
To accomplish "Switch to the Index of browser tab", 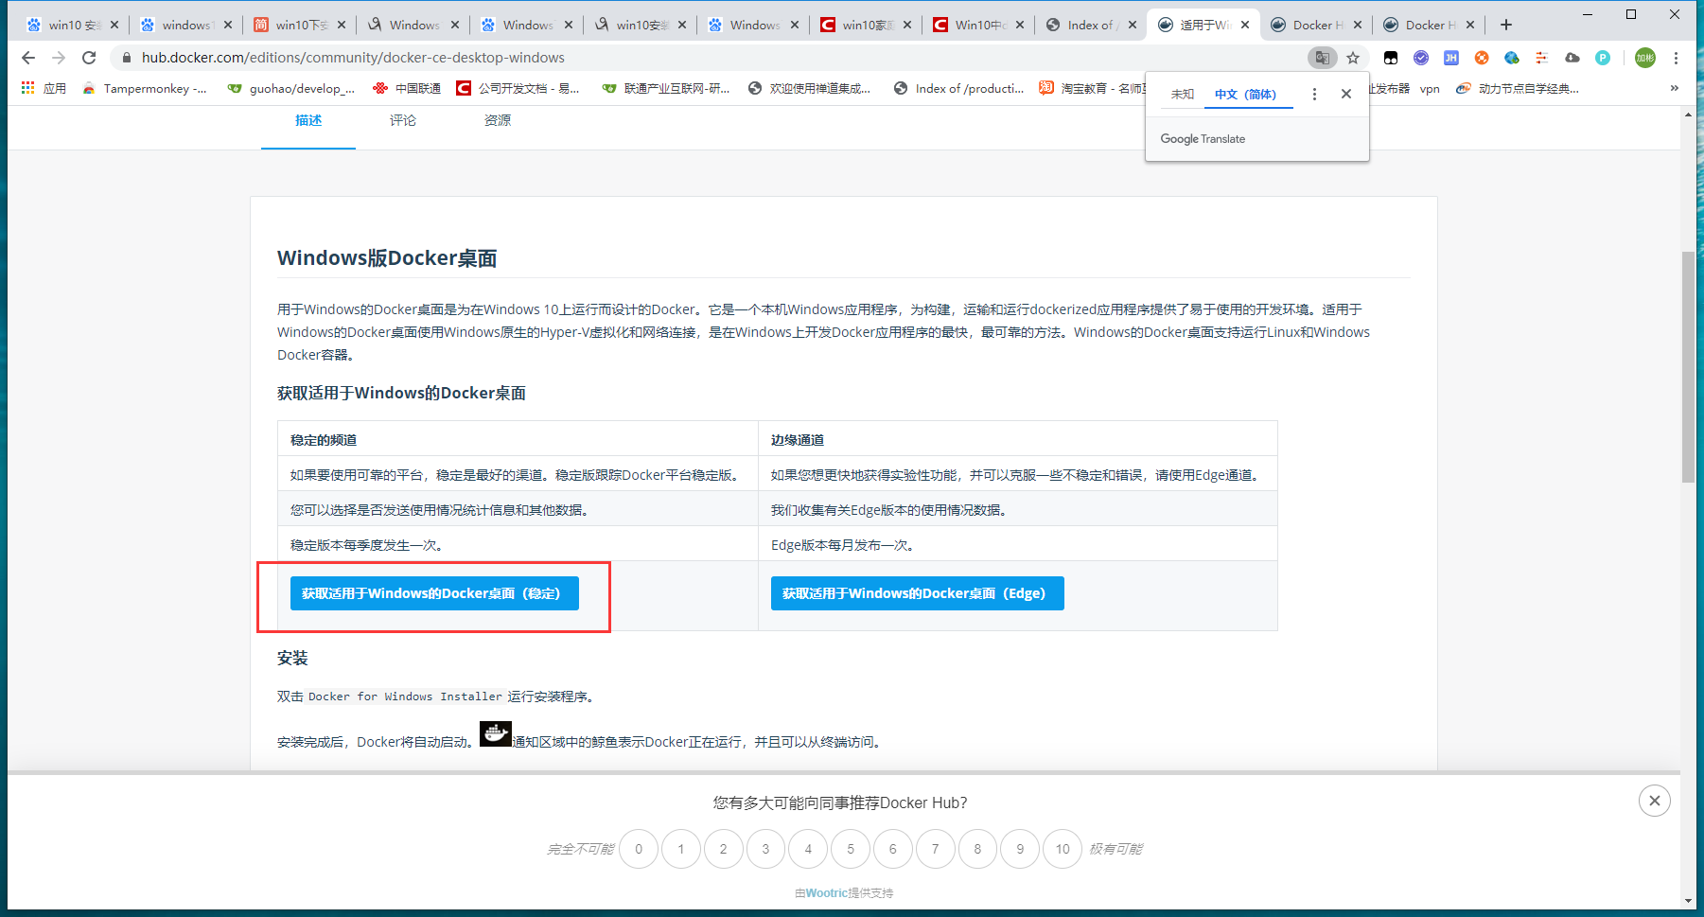I will (1091, 25).
